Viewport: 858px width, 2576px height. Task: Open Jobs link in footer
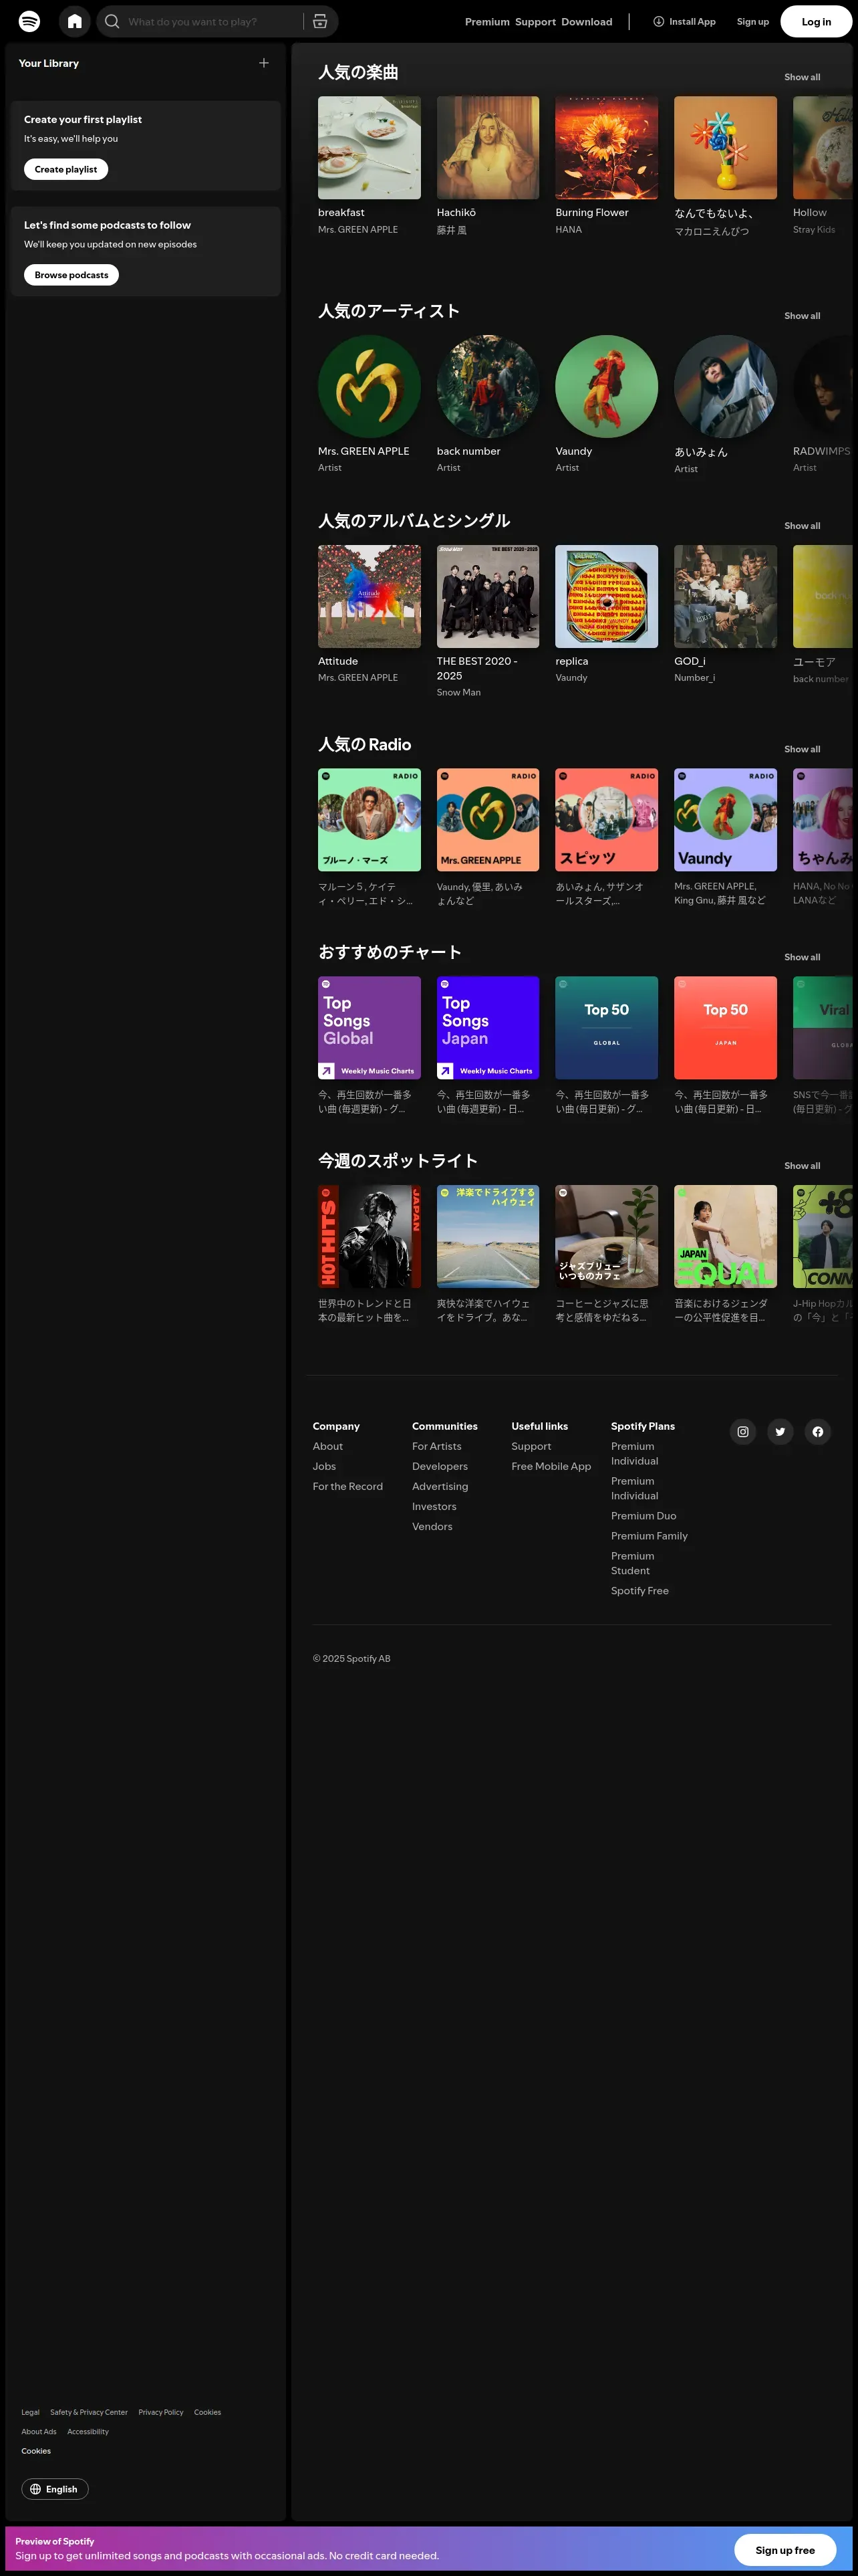[x=323, y=1466]
